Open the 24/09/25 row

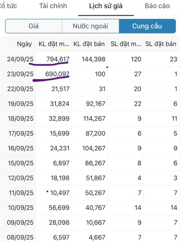pyautogui.click(x=90, y=59)
